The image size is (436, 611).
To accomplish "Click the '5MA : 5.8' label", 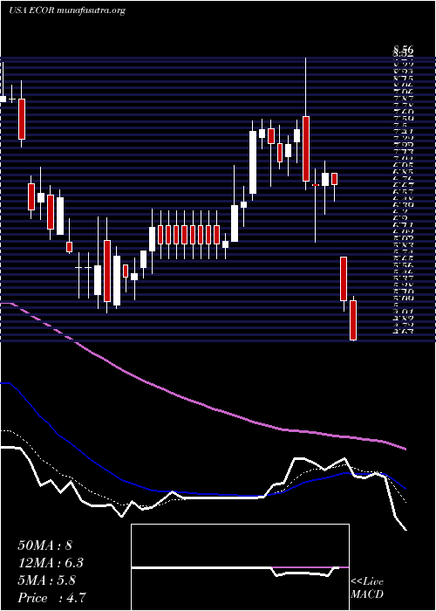I will 46,580.
